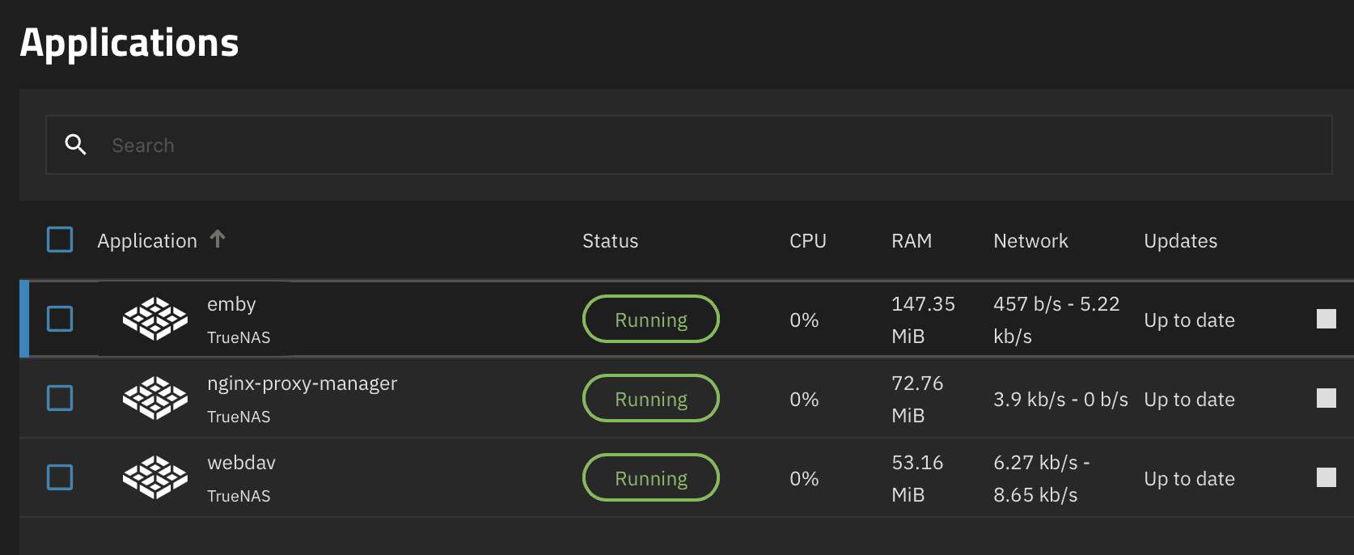Click the magnifier search icon

[x=76, y=145]
